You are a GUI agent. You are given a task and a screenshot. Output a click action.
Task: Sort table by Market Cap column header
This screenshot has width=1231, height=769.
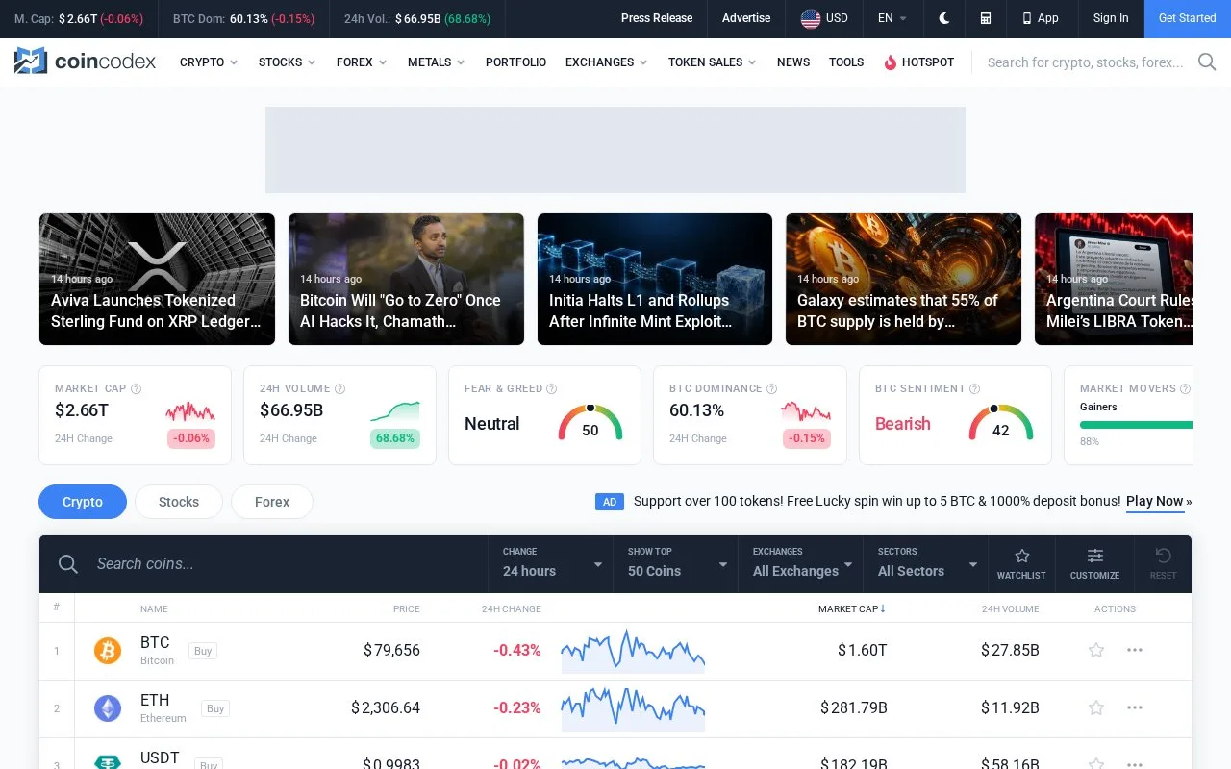pos(852,608)
